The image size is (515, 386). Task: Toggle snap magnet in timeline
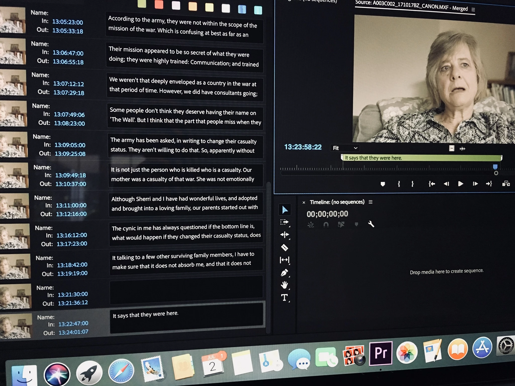point(326,224)
